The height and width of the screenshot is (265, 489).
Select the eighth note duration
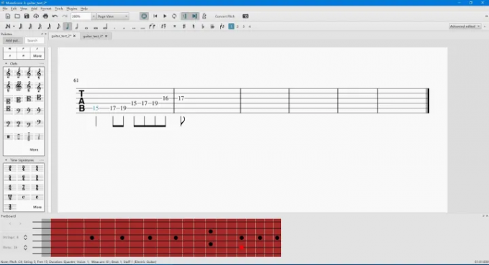58,27
